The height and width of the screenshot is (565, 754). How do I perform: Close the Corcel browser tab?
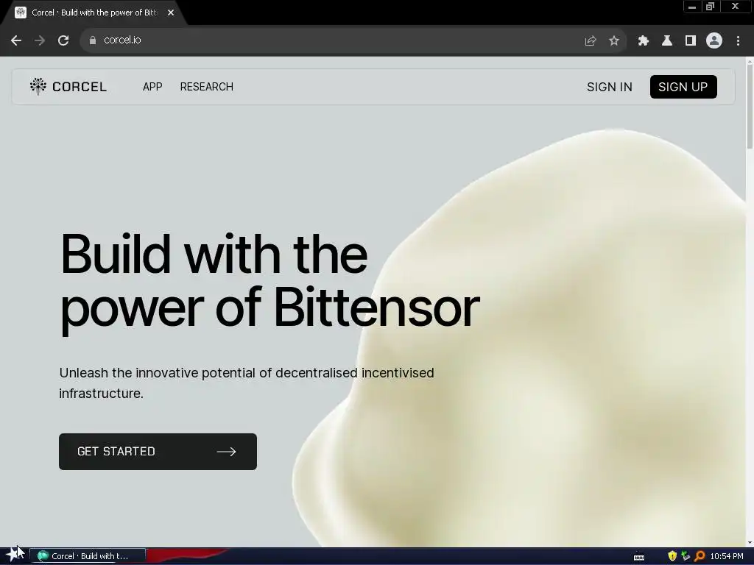point(171,13)
